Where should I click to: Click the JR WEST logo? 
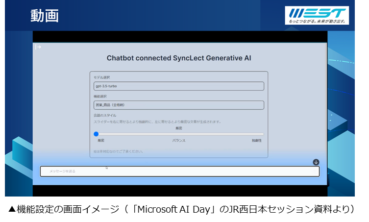click(x=317, y=15)
